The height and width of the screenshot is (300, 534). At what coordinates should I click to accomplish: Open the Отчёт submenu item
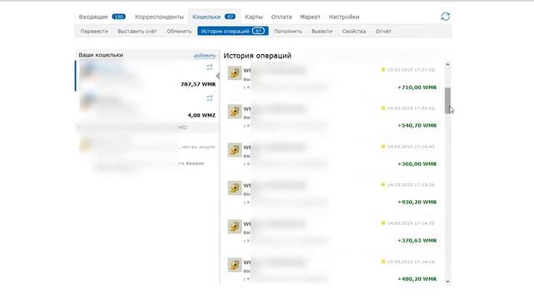(383, 32)
